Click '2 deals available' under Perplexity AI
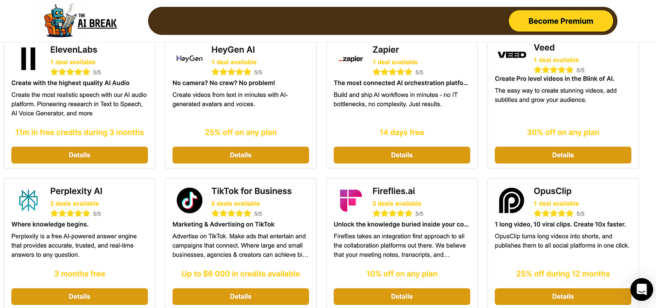656x308 pixels. pos(74,204)
